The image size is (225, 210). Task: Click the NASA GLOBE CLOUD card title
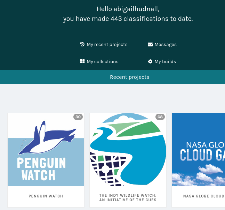(204, 196)
